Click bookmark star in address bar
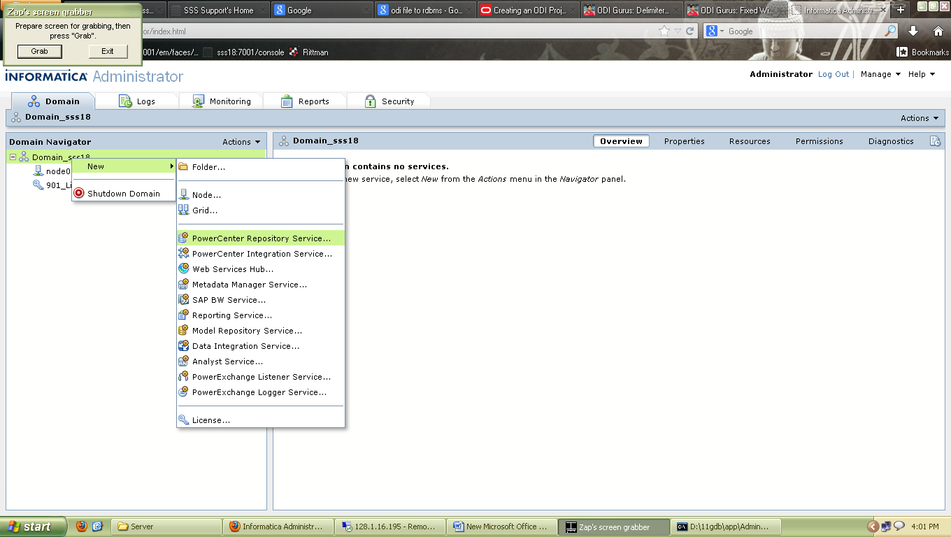 (664, 31)
